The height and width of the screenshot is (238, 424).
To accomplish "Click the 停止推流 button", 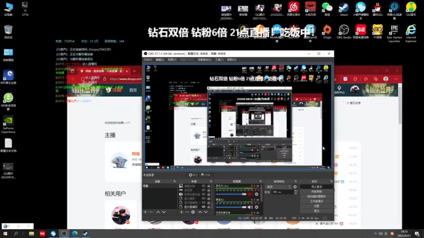I will pos(316,187).
